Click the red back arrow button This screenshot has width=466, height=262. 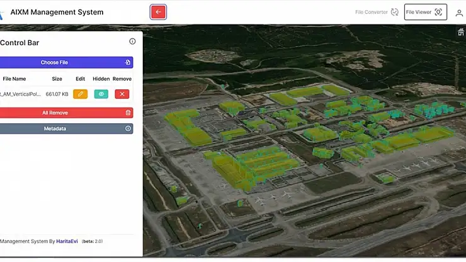click(x=158, y=12)
